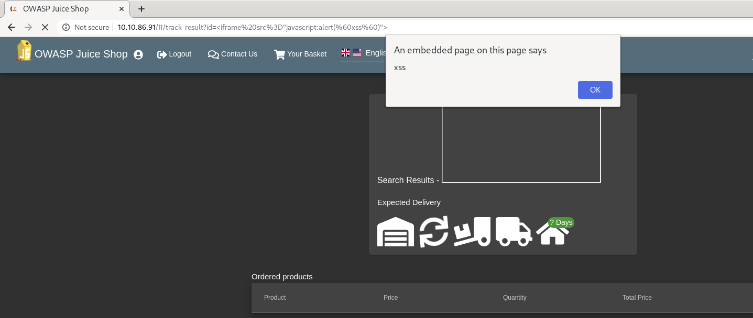Click the circular arrows processing icon
Image resolution: width=753 pixels, height=318 pixels.
(434, 232)
